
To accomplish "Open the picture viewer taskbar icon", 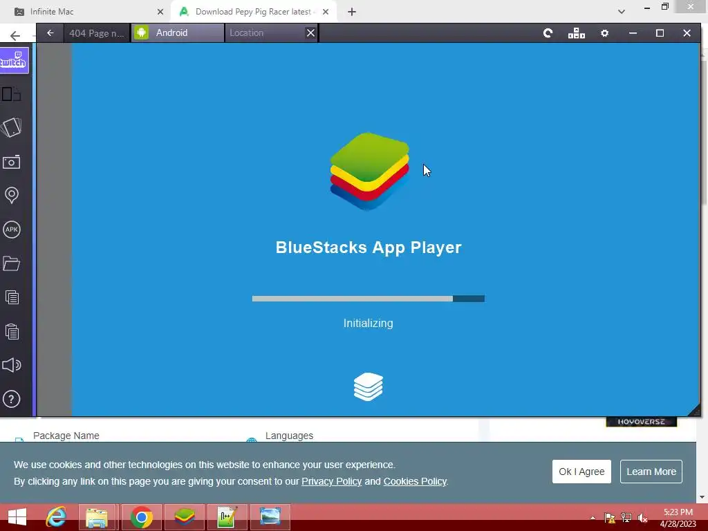I will click(x=270, y=517).
